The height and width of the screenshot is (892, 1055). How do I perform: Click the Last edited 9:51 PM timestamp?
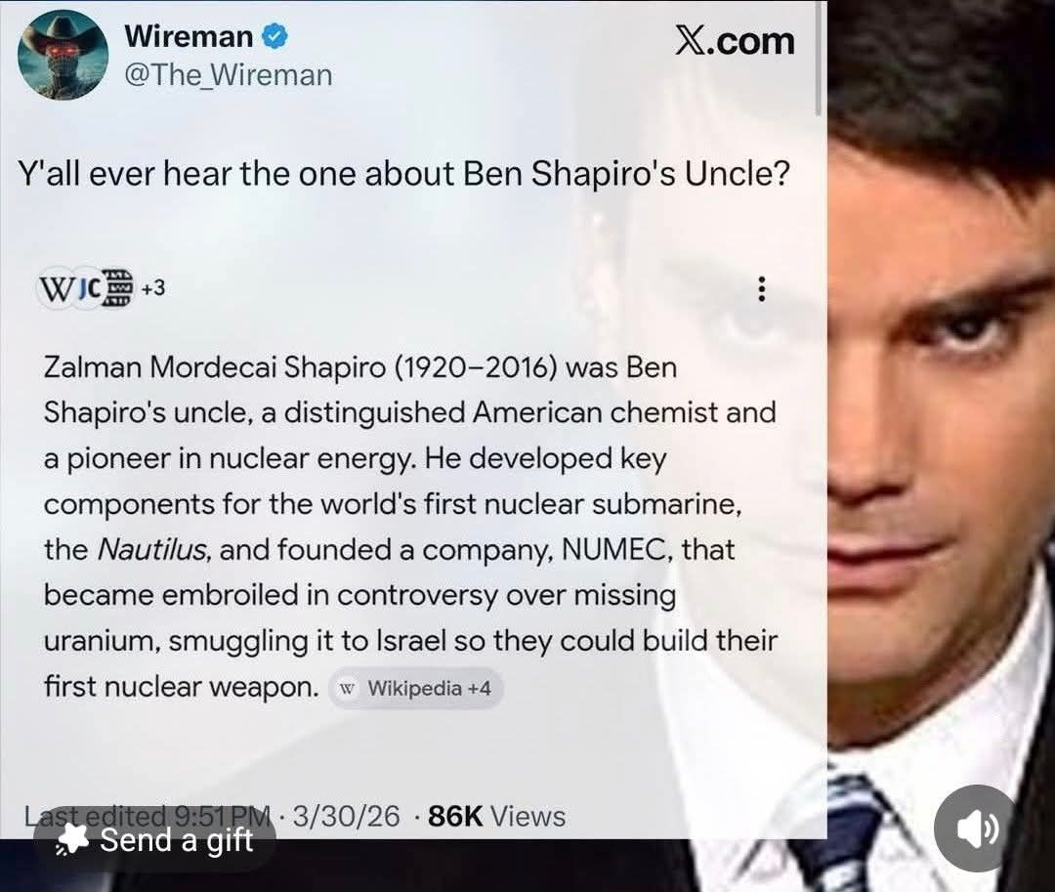[x=148, y=815]
